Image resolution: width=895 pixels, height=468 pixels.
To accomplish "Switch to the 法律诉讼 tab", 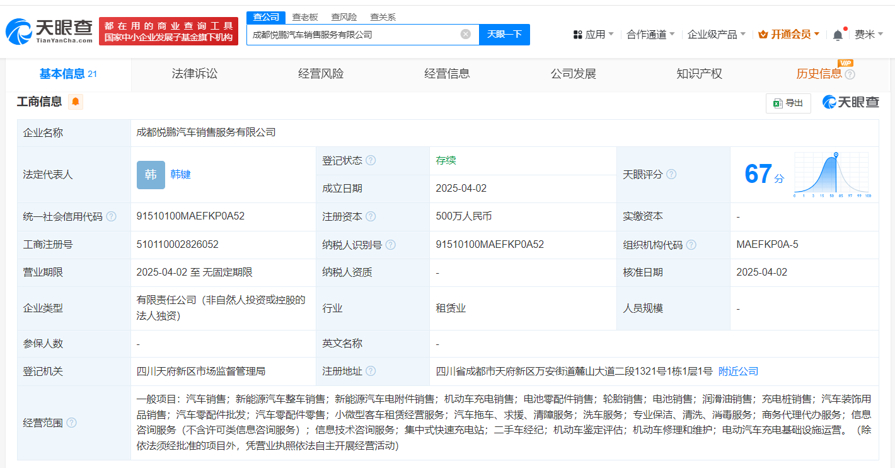I will point(194,74).
